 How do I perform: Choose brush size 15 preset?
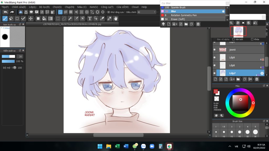point(240,133)
